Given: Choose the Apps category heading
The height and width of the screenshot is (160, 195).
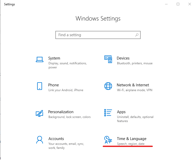Looking at the screenshot, I should [121, 112].
